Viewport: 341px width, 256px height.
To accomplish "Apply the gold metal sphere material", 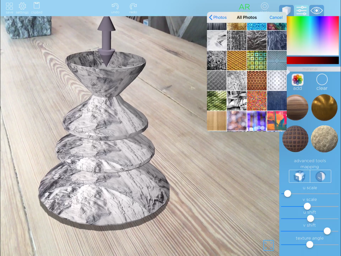I will 324,108.
